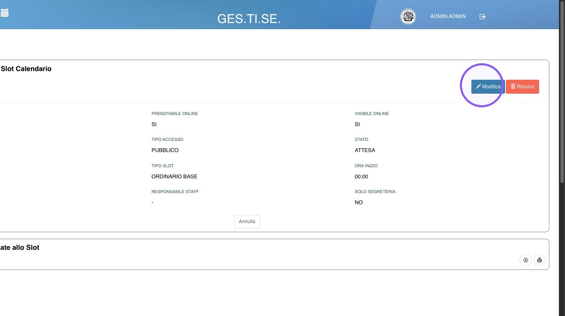
Task: Click the vertical page scrollbar
Action: (562, 158)
